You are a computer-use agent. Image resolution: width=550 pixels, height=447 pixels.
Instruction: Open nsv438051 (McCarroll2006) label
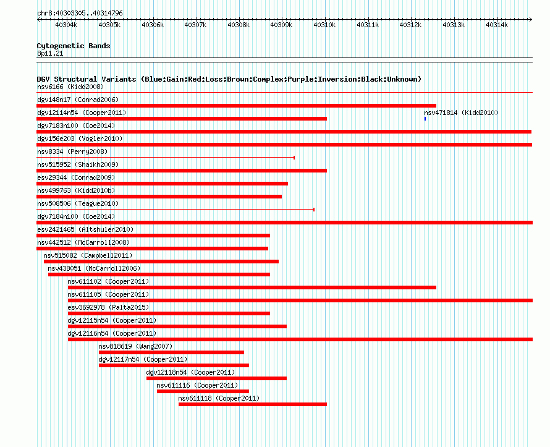(94, 268)
